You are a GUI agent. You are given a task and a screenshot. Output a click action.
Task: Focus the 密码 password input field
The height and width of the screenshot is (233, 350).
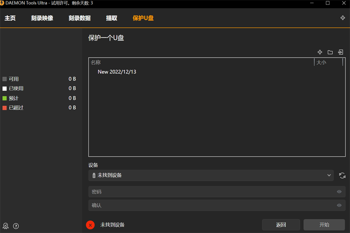[x=217, y=192]
